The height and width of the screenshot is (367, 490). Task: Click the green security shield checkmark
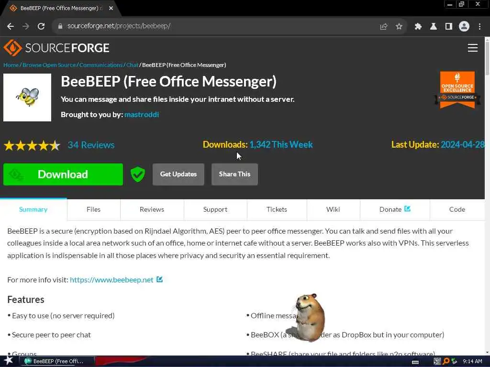coord(137,174)
